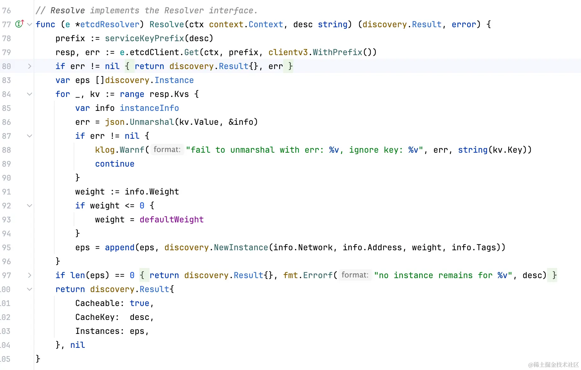Click the defaultWeight constant

coord(172,220)
